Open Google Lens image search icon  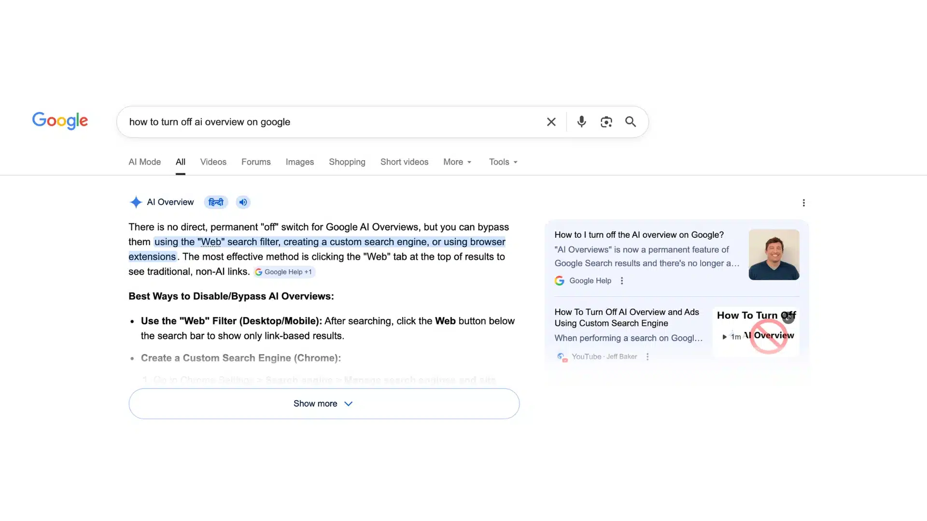(x=606, y=122)
